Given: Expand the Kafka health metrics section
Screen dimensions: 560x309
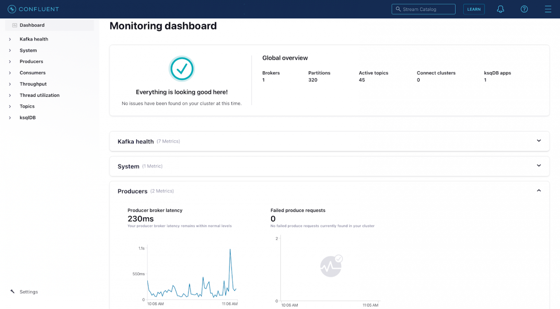Looking at the screenshot, I should pyautogui.click(x=538, y=140).
